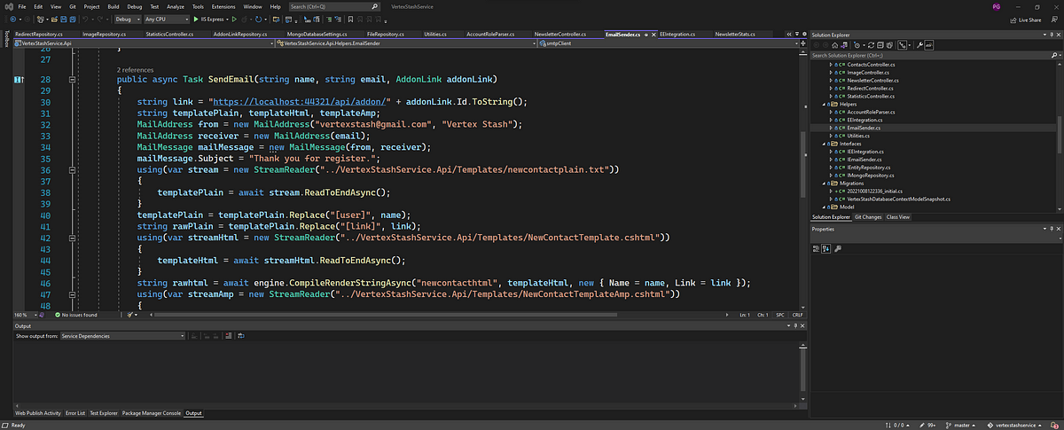Click Collapse All in Solution Explorer

880,45
